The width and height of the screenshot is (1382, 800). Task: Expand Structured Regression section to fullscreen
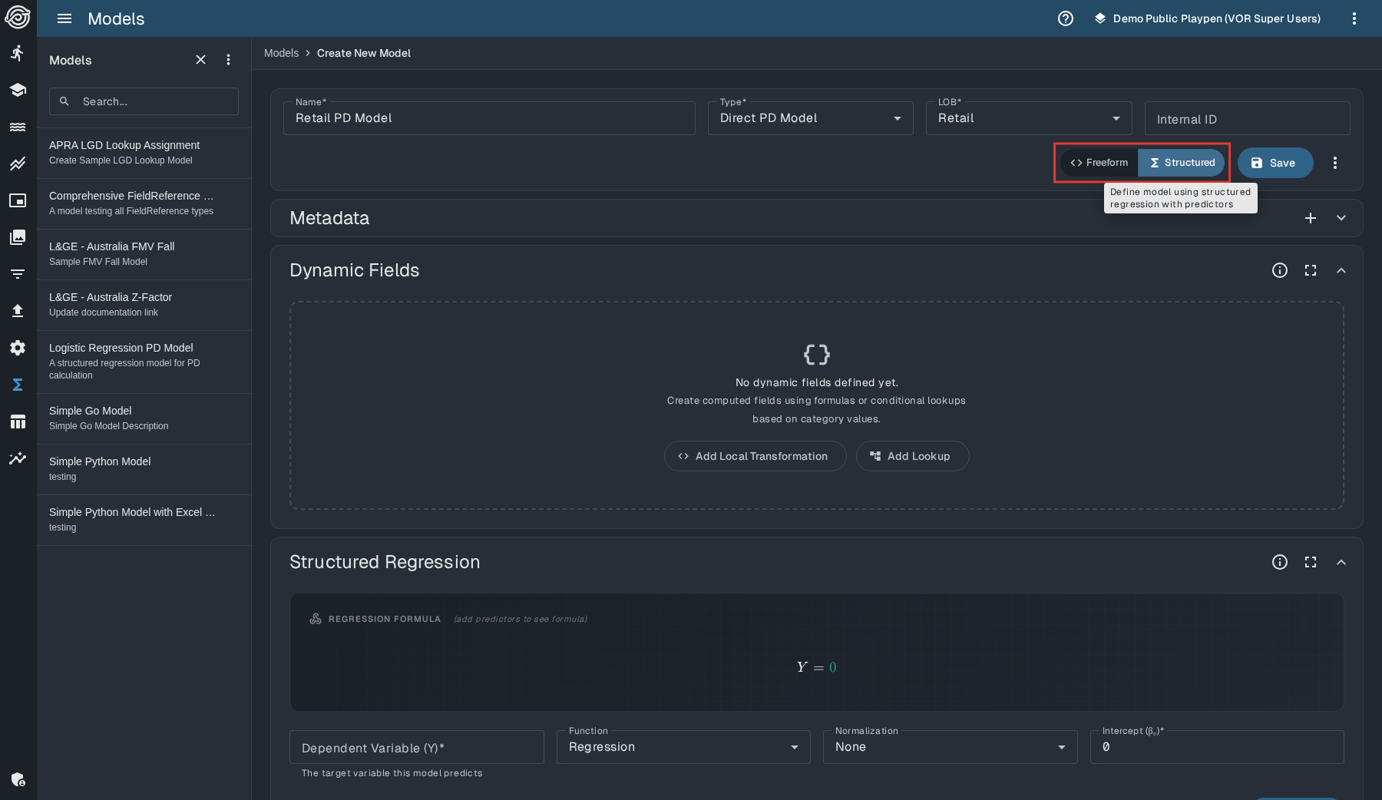[x=1310, y=562]
